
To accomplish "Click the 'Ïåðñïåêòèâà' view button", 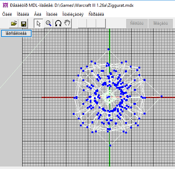I will point(16,33).
